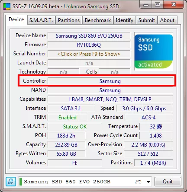Image resolution: width=187 pixels, height=192 pixels.
Task: Click the Samsung SSD activated logo
Action: pyautogui.click(x=154, y=51)
